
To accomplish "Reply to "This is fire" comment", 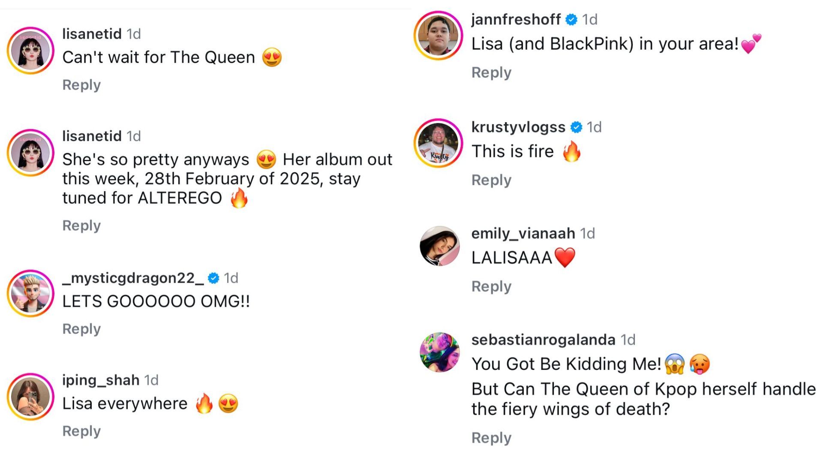I will pyautogui.click(x=491, y=180).
